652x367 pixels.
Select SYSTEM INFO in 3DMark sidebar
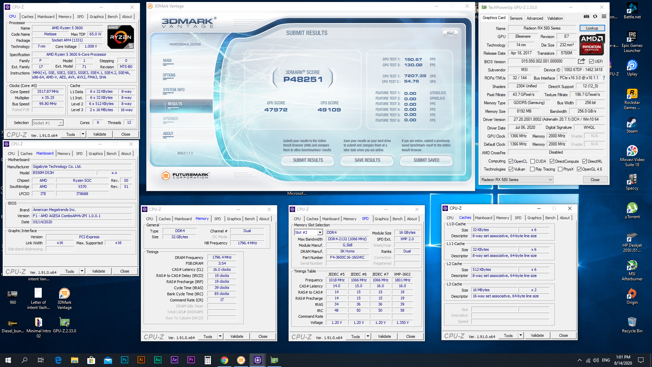[174, 90]
